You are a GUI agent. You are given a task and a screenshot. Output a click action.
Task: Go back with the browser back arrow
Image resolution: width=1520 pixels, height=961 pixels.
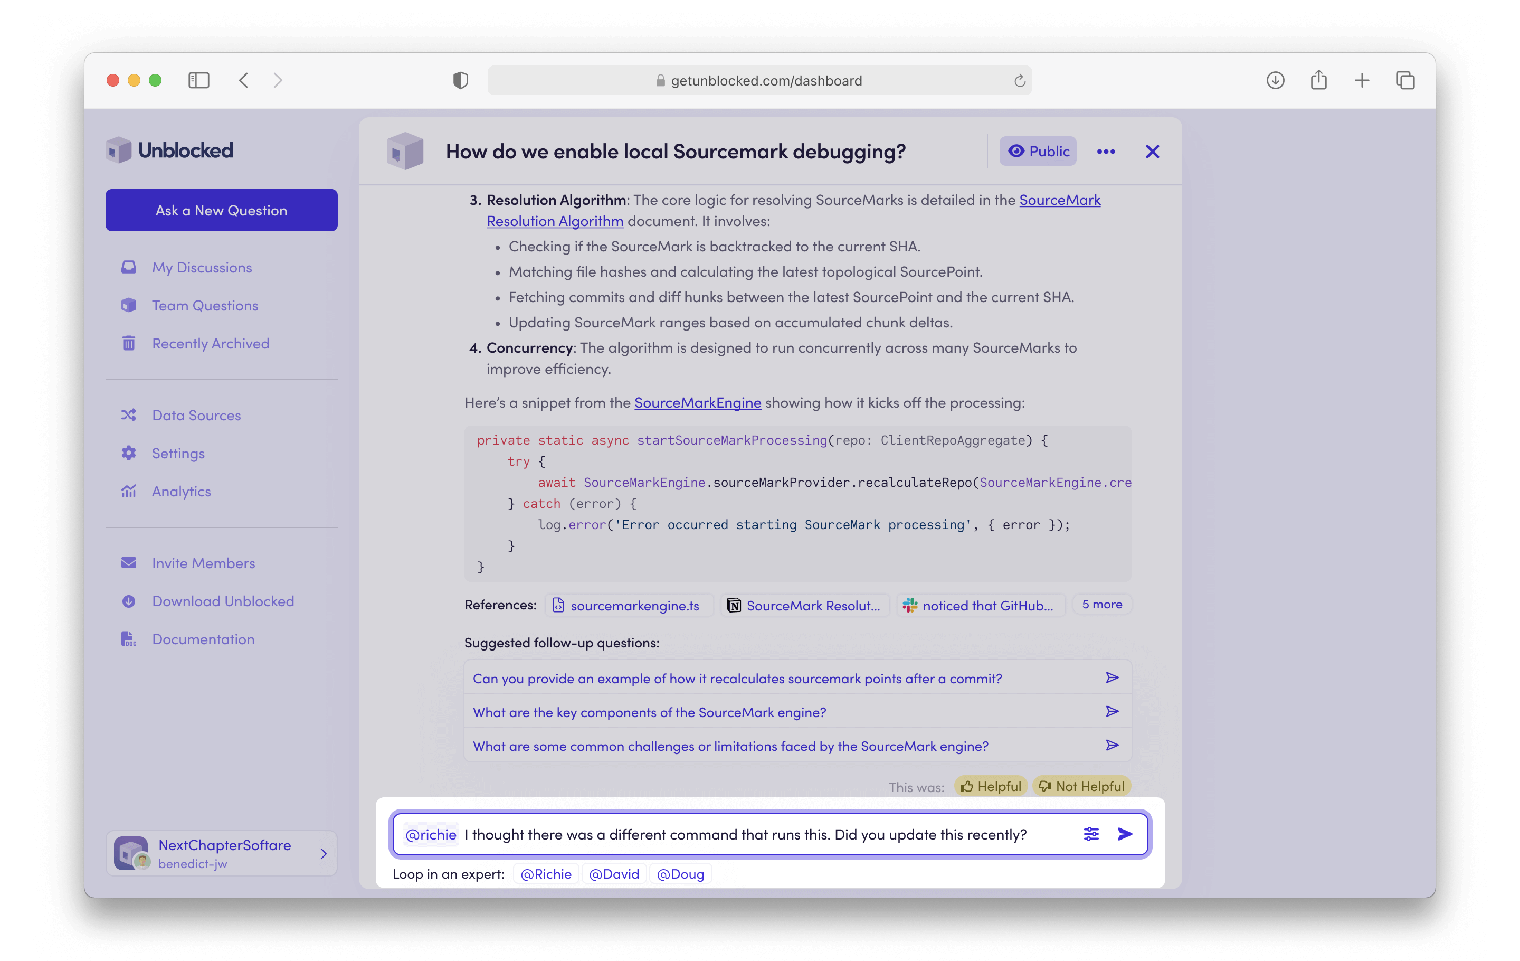coord(244,80)
